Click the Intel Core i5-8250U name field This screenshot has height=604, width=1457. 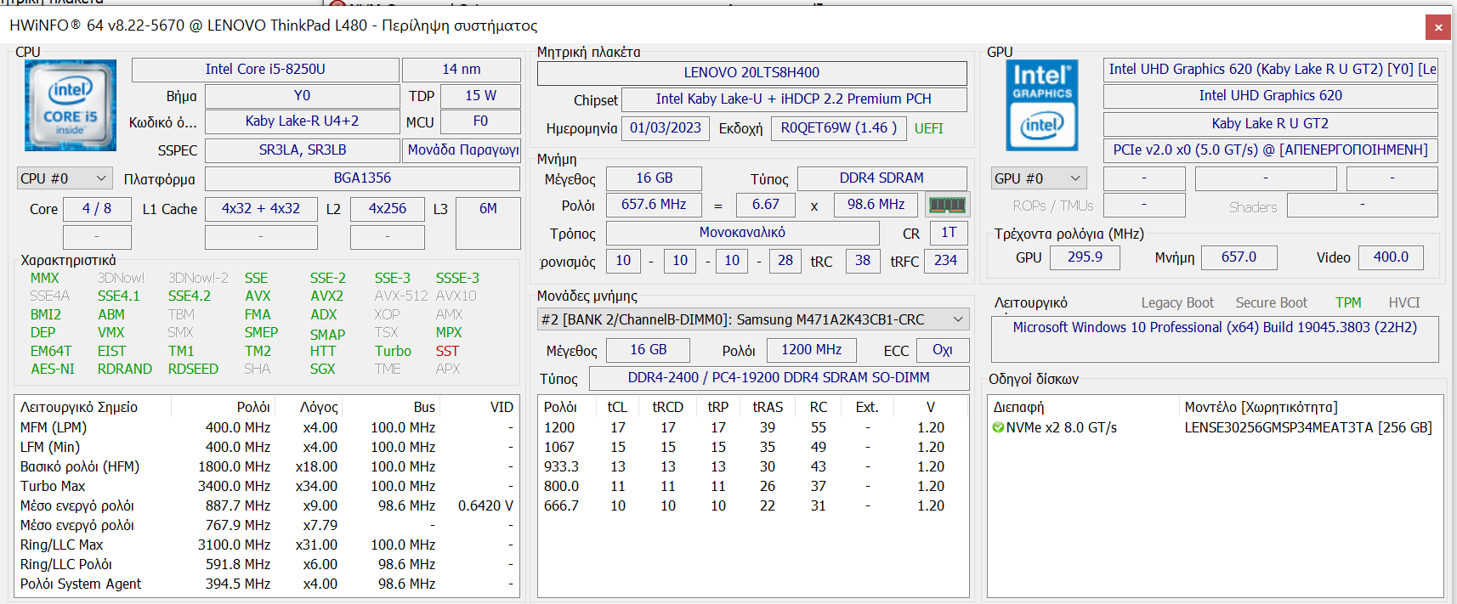pyautogui.click(x=265, y=70)
